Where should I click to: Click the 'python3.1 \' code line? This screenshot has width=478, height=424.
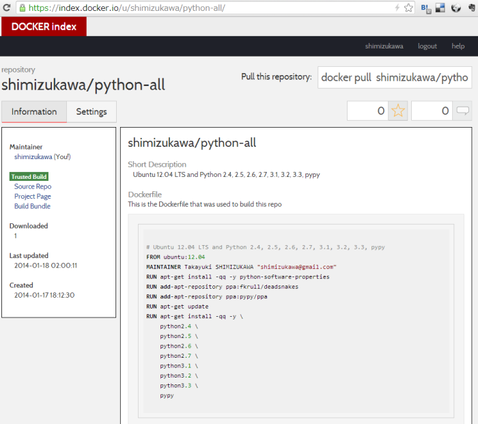pos(179,366)
